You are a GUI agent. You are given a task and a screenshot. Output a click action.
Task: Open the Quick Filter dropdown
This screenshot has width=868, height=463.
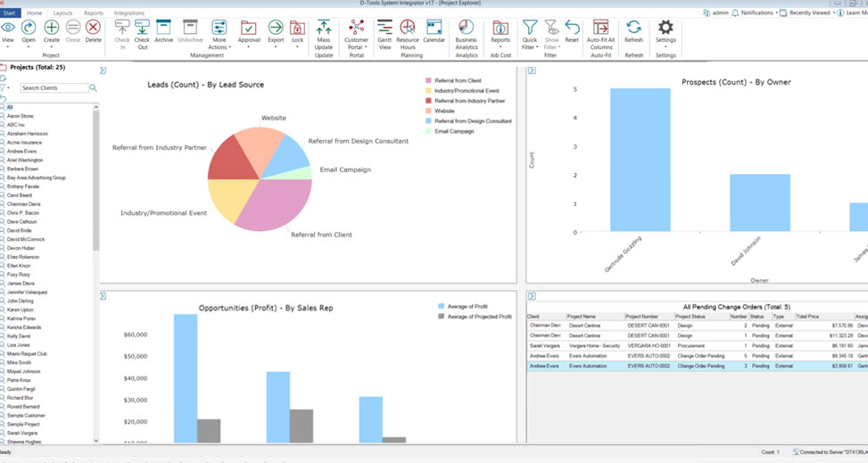click(530, 34)
